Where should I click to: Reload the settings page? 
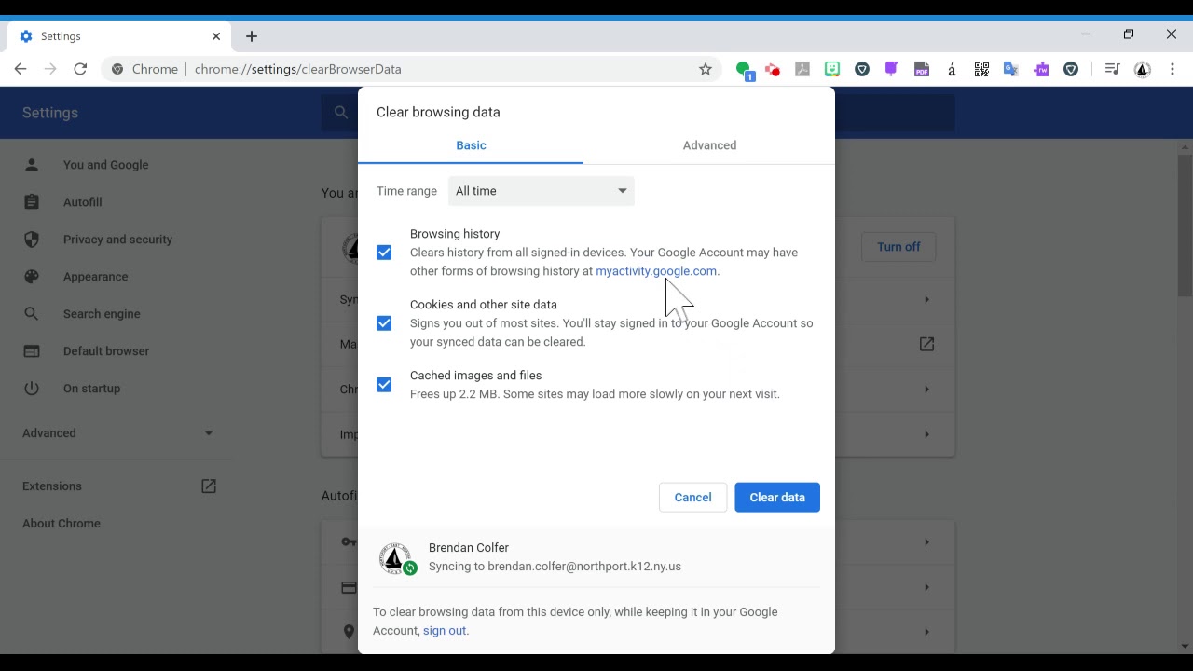[80, 69]
